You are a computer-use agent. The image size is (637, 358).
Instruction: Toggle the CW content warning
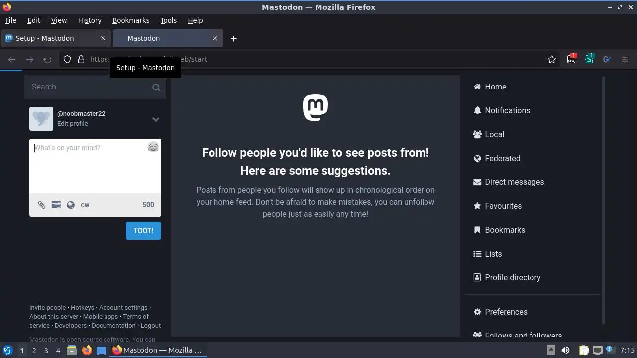[85, 205]
